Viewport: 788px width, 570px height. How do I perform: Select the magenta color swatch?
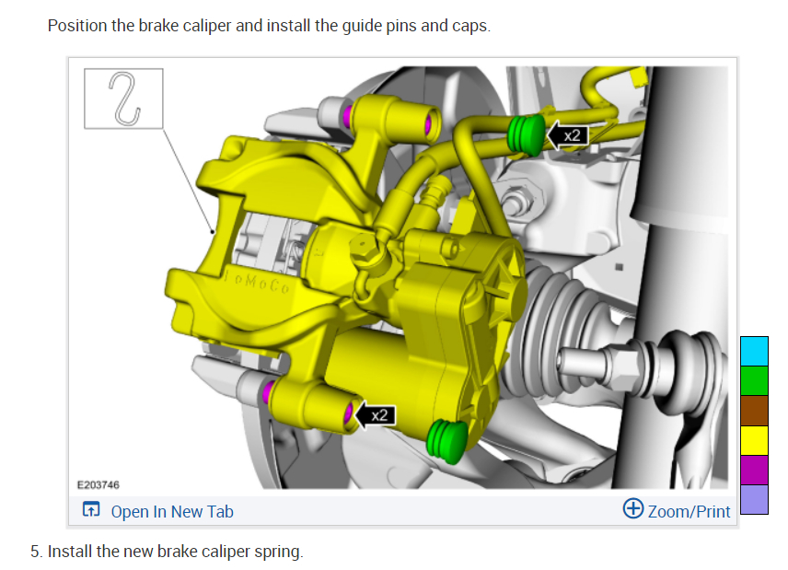pyautogui.click(x=754, y=470)
